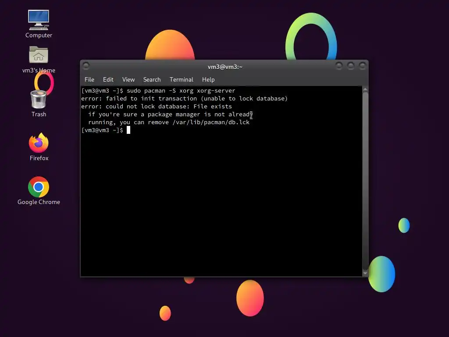The image size is (449, 337).
Task: Click the 'failed to init transaction' error line
Action: point(184,99)
